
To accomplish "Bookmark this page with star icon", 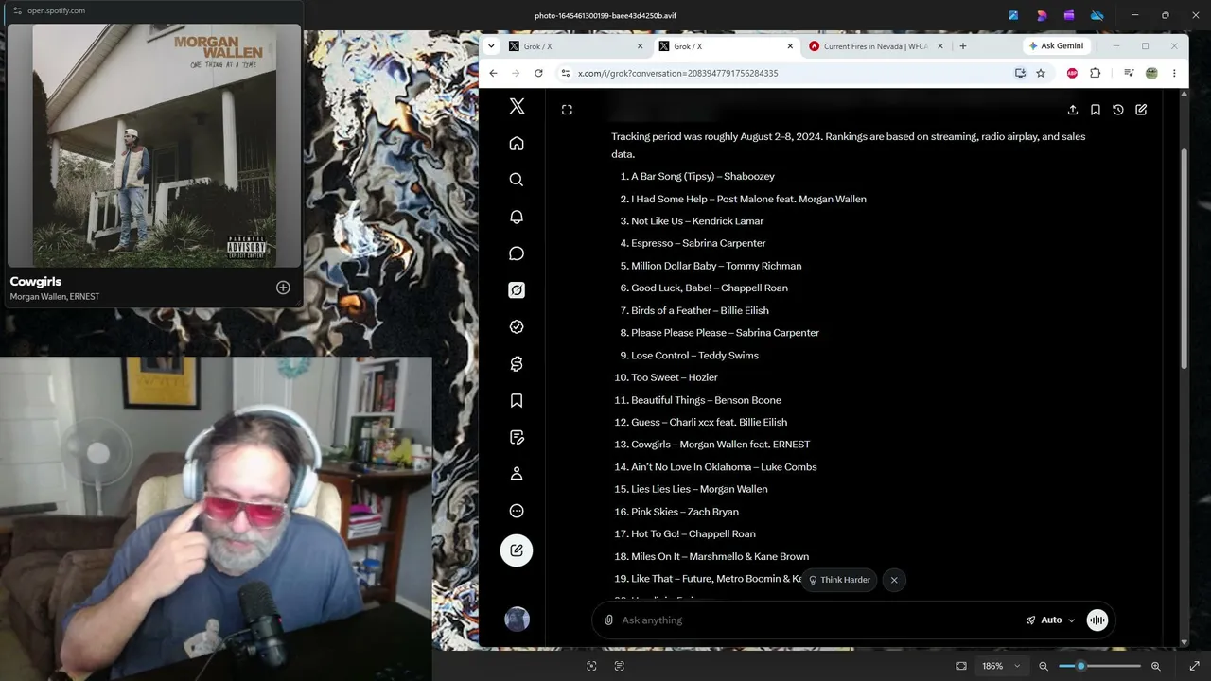I will click(1041, 73).
